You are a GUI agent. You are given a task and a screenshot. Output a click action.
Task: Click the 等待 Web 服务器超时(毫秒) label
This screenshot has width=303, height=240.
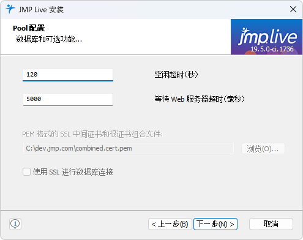point(200,99)
